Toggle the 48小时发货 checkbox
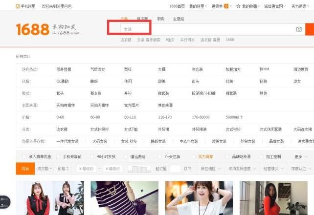This screenshot has height=215, width=314. pyautogui.click(x=92, y=156)
